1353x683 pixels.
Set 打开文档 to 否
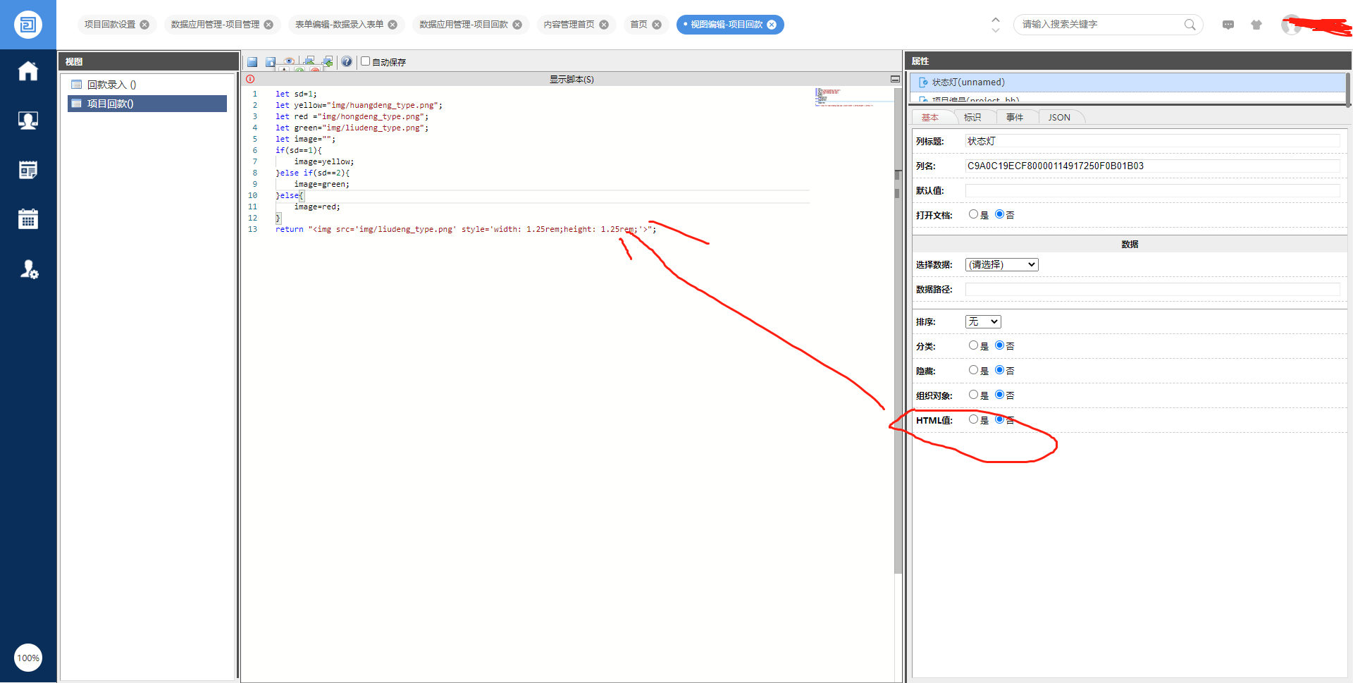(999, 214)
